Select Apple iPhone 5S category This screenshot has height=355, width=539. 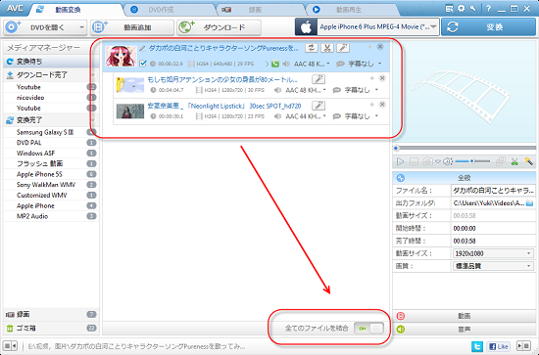[x=51, y=174]
